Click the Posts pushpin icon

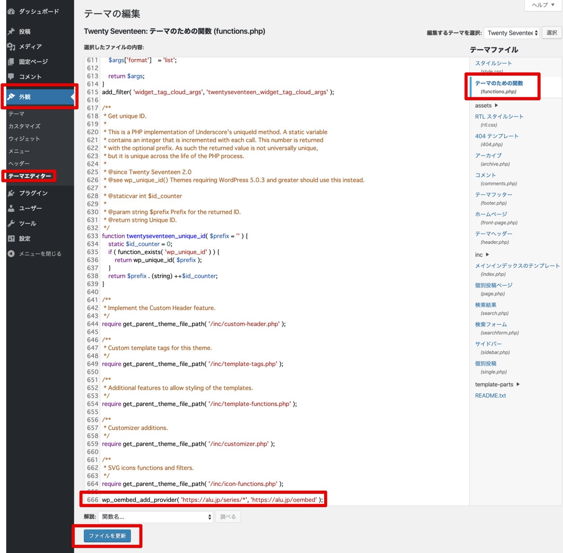tap(11, 32)
